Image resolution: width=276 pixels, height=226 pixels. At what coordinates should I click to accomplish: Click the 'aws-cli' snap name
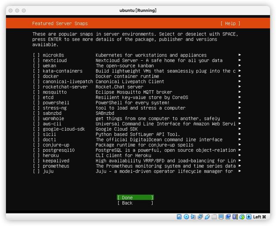coord(52,124)
